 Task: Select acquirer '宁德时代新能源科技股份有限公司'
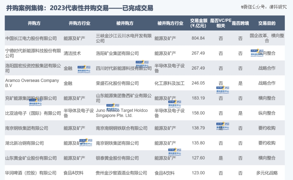click(33, 53)
